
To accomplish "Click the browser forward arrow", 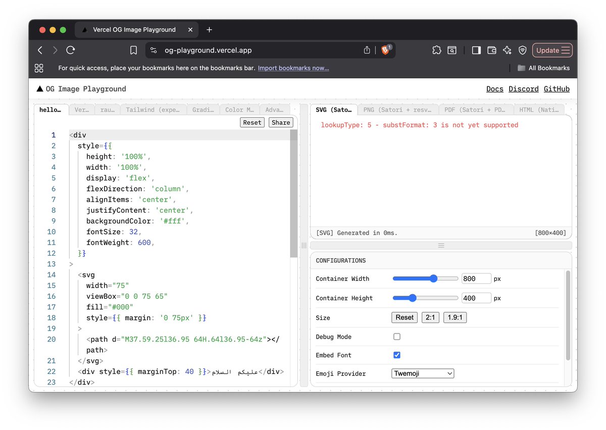I will coord(55,50).
